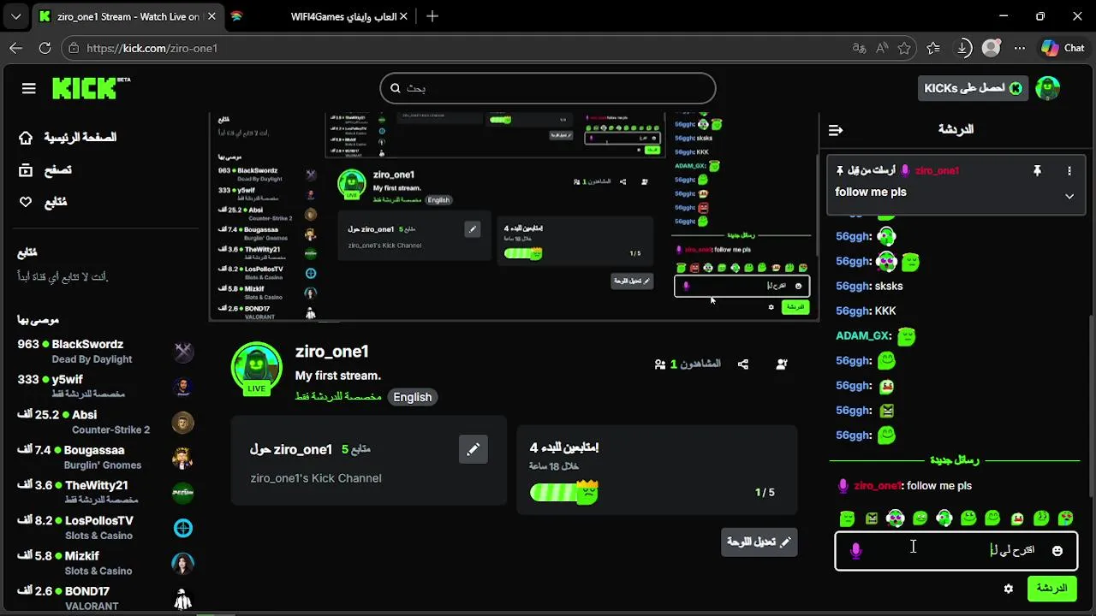Screen dimensions: 1096x616
Task: Click the stream preview video
Action: pyautogui.click(x=514, y=216)
